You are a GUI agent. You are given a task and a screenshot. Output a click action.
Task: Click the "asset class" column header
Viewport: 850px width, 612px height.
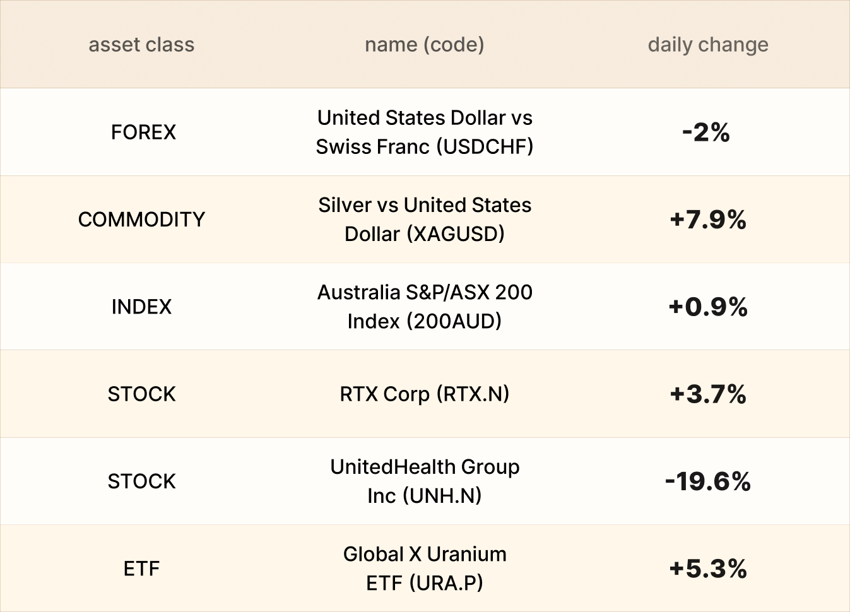(x=141, y=45)
